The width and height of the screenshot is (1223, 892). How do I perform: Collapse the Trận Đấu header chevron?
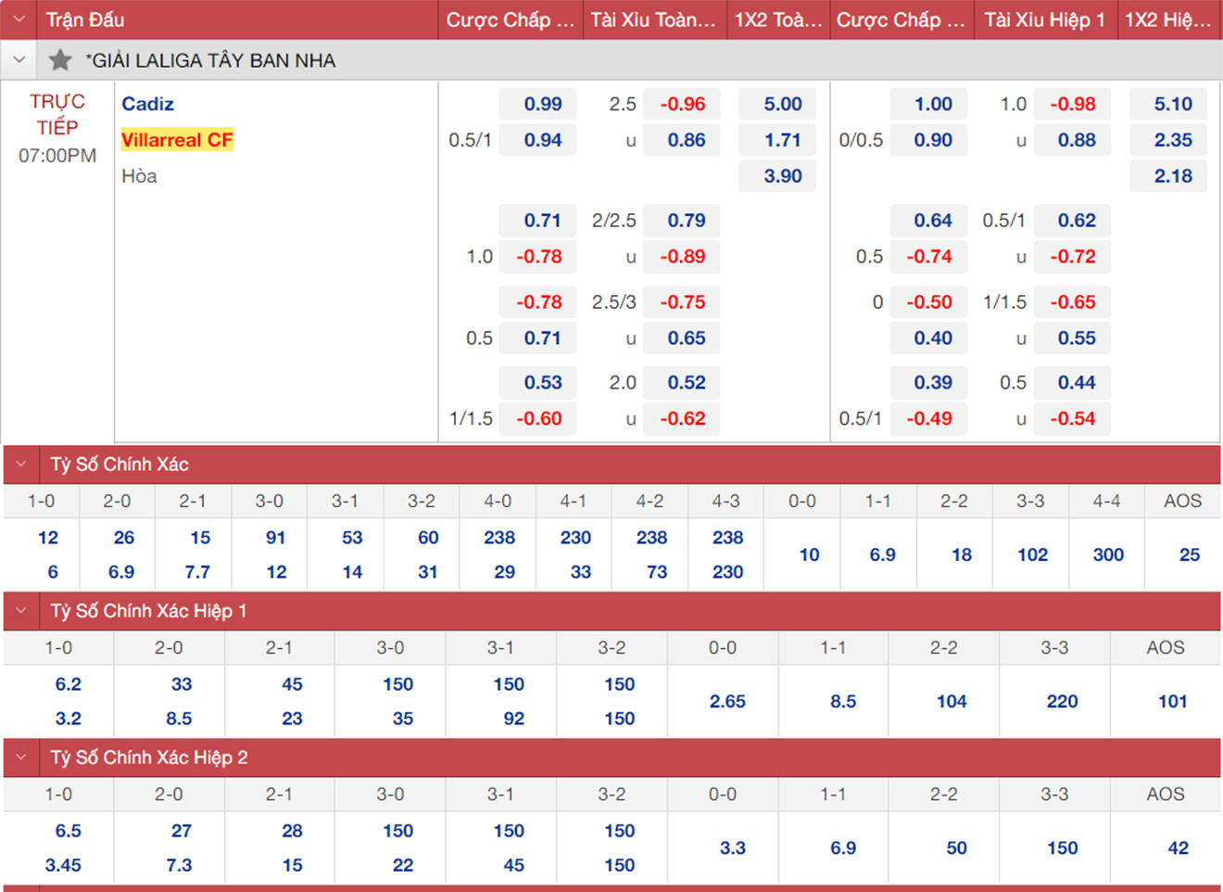point(19,19)
